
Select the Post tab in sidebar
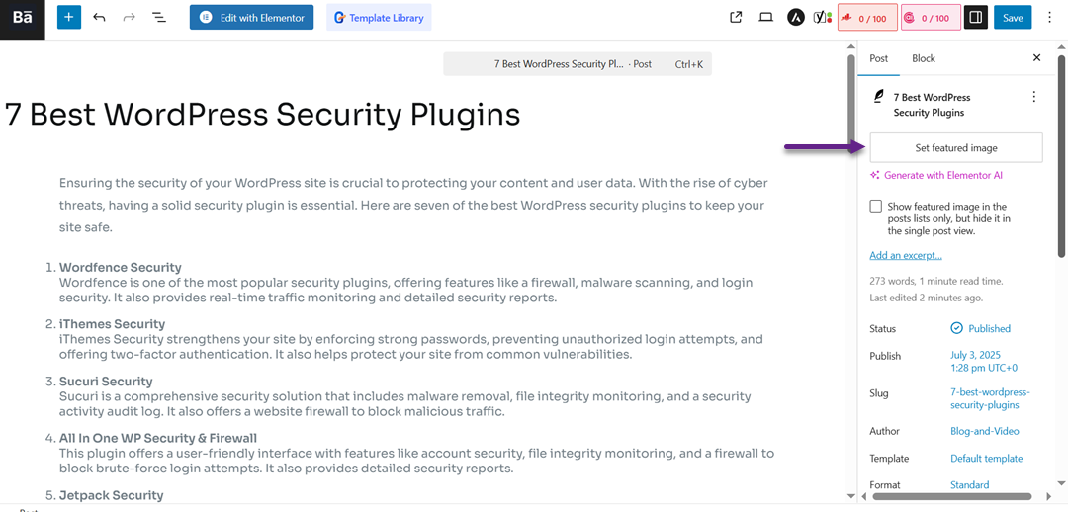878,58
